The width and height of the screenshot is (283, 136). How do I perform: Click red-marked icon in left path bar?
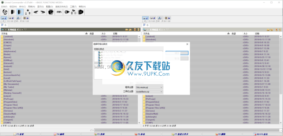pyautogui.click(x=135, y=30)
